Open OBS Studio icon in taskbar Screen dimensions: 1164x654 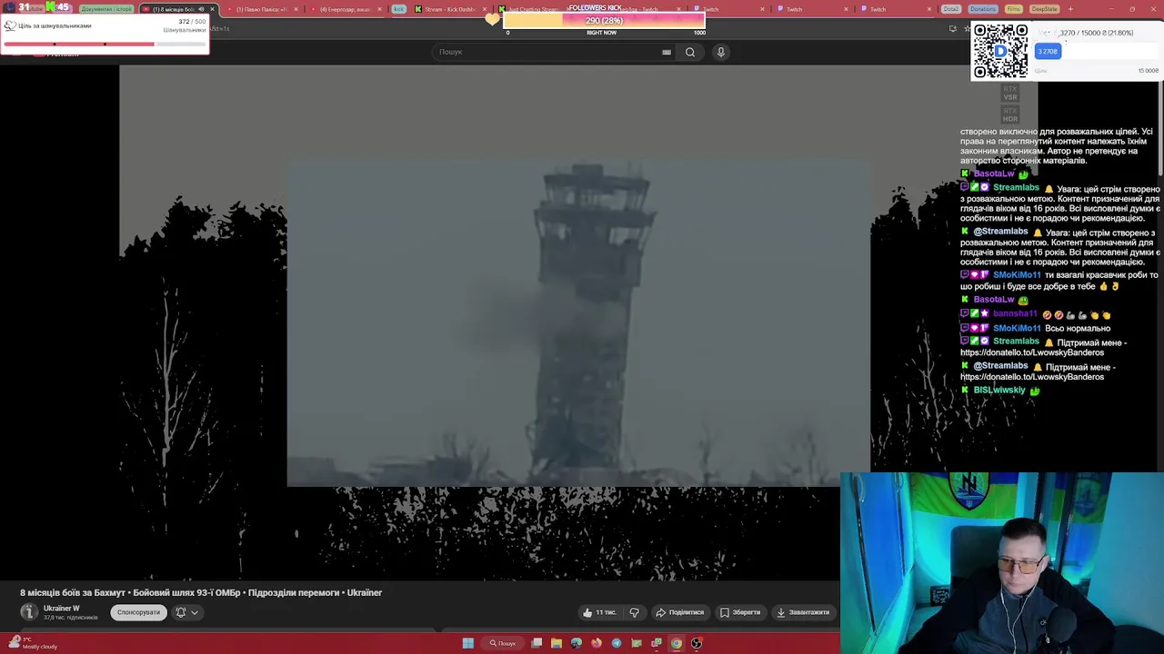pos(697,643)
